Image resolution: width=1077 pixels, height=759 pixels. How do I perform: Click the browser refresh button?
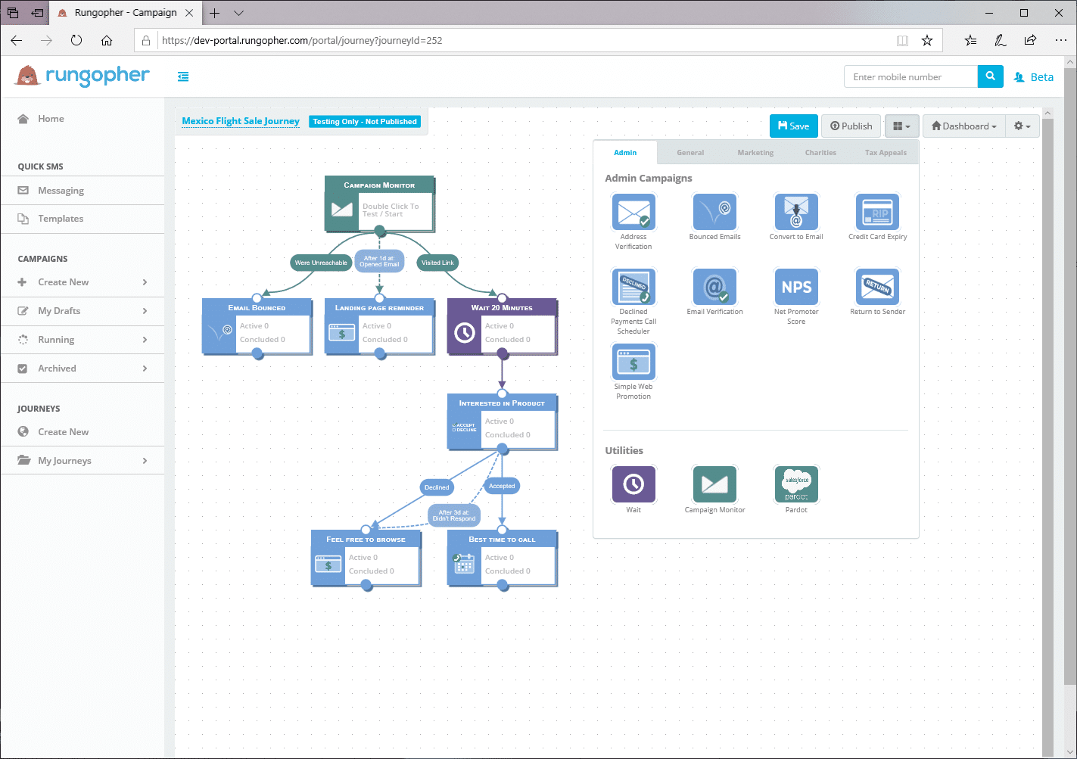tap(76, 41)
